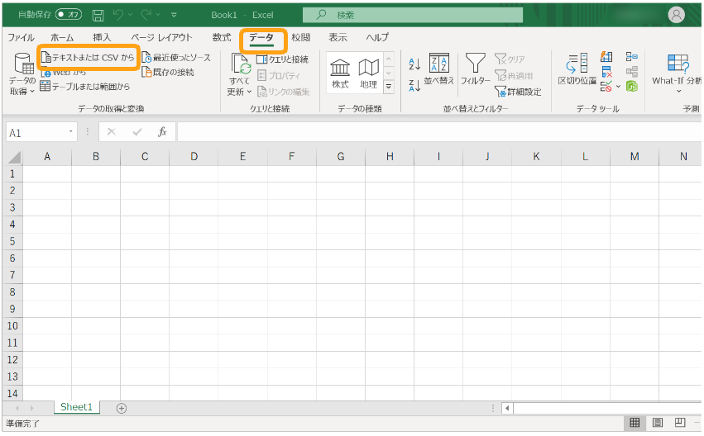Open Data Validation dropdown arrow
Image resolution: width=704 pixels, height=436 pixels.
[618, 87]
